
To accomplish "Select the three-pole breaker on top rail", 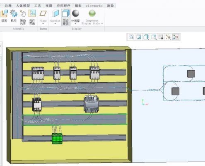I will pos(38,73).
